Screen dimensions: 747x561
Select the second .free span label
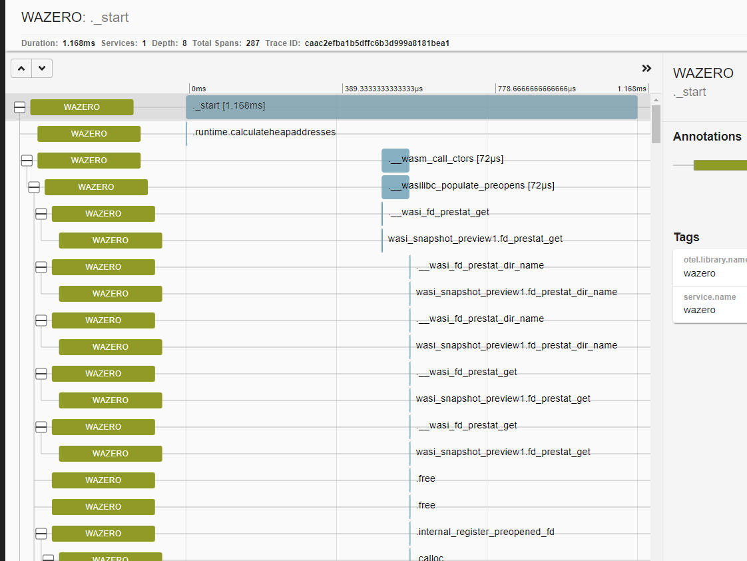click(x=425, y=505)
